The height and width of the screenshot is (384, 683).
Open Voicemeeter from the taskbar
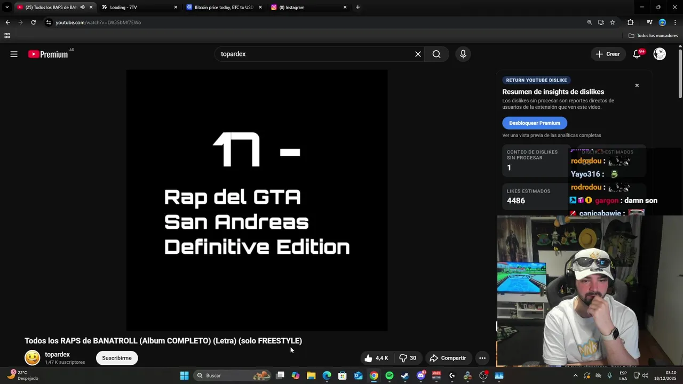[x=436, y=375]
